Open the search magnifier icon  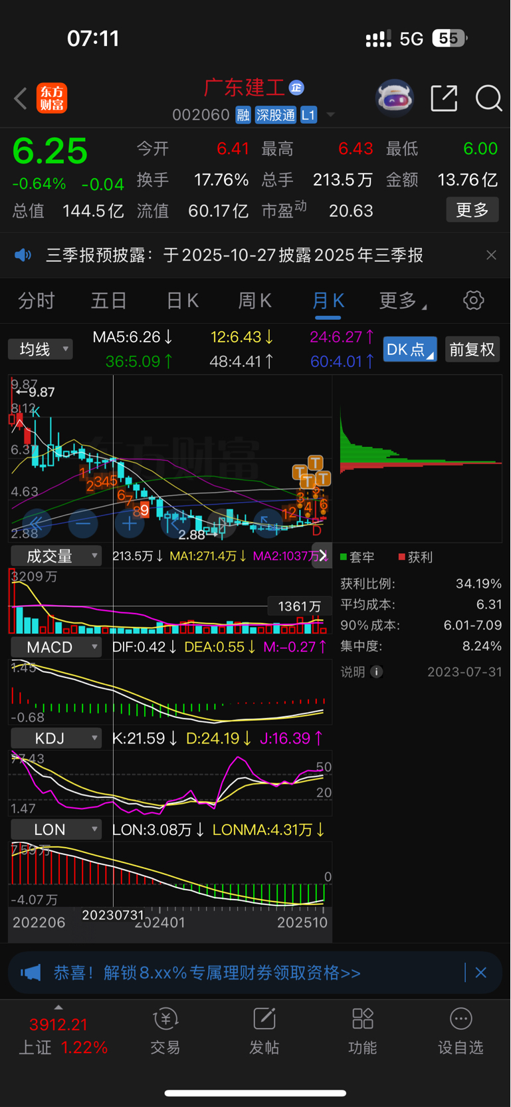(488, 98)
